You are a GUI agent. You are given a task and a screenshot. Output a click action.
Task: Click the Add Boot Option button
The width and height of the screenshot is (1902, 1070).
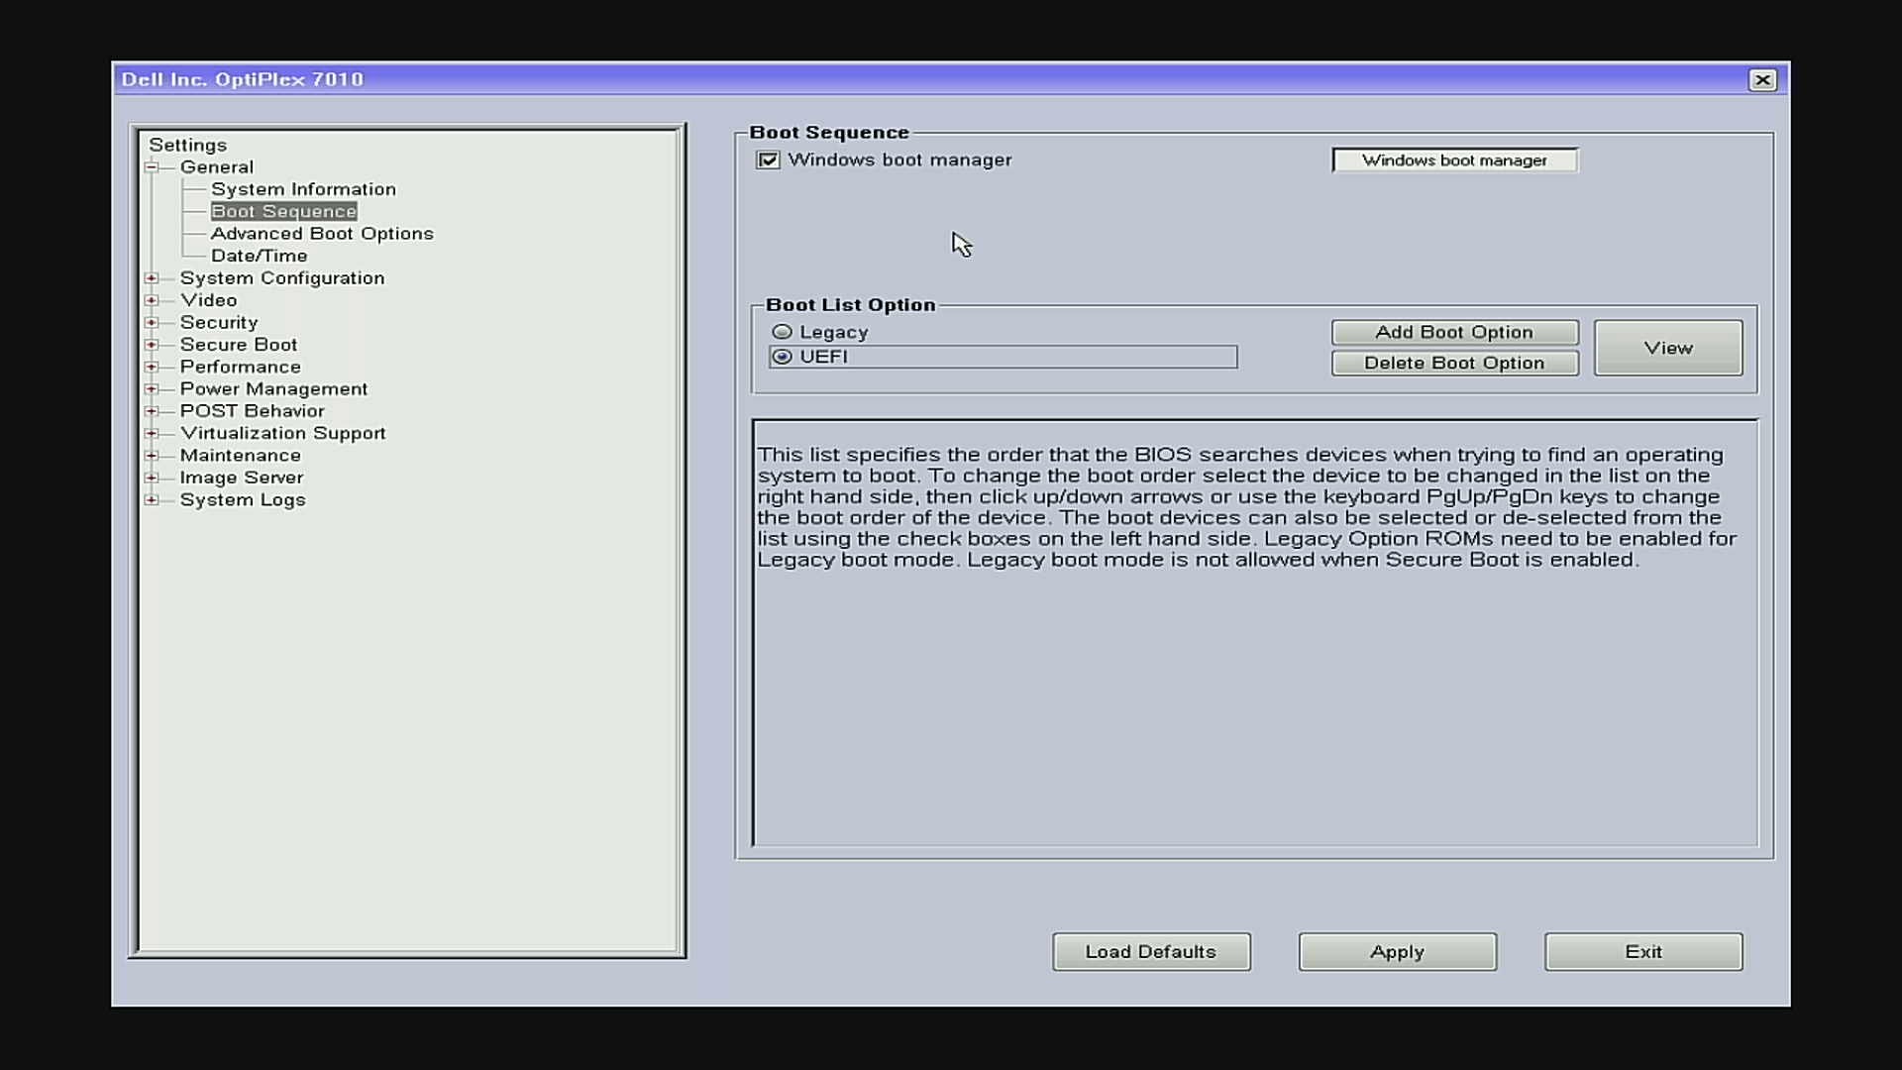1454,332
